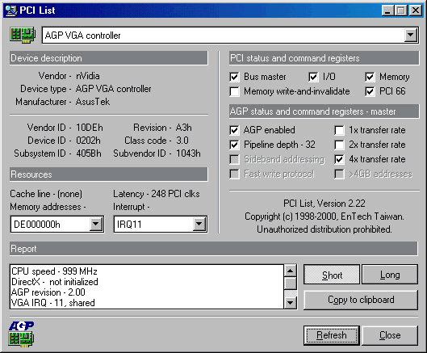The height and width of the screenshot is (353, 427).
Task: Click the disabled Fast write protocol checkbox
Action: [x=234, y=174]
